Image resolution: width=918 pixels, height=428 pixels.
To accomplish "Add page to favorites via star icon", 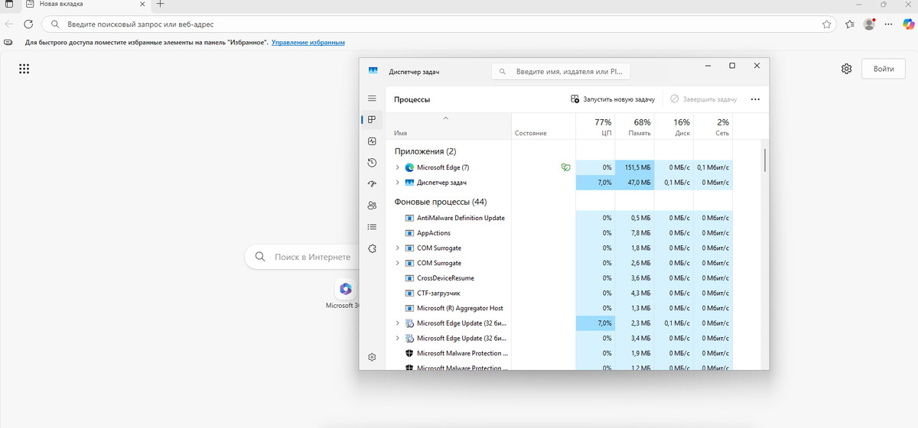I will pyautogui.click(x=826, y=24).
